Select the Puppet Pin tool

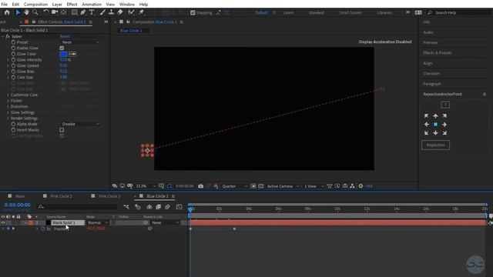click(142, 12)
